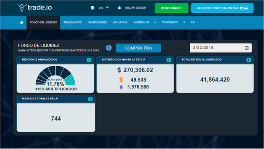
Task: Open the Trading OTC menu item
Action: coord(73,23)
